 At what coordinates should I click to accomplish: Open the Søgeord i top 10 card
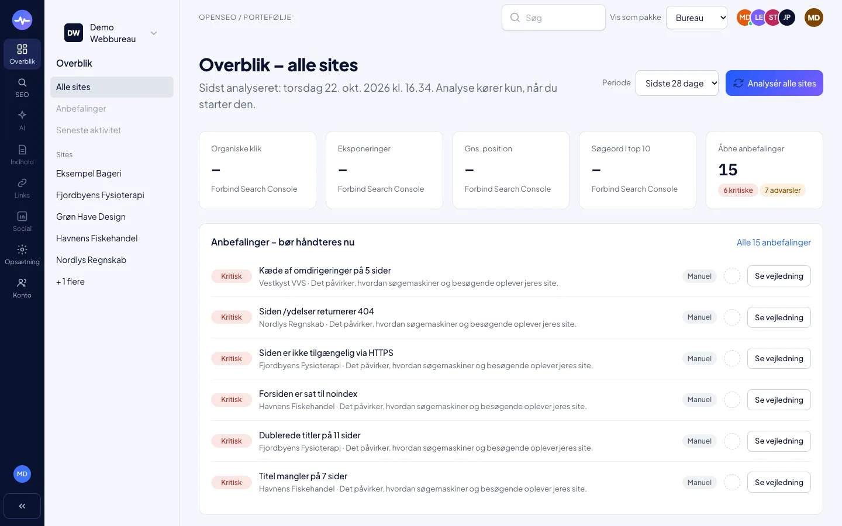pyautogui.click(x=637, y=170)
